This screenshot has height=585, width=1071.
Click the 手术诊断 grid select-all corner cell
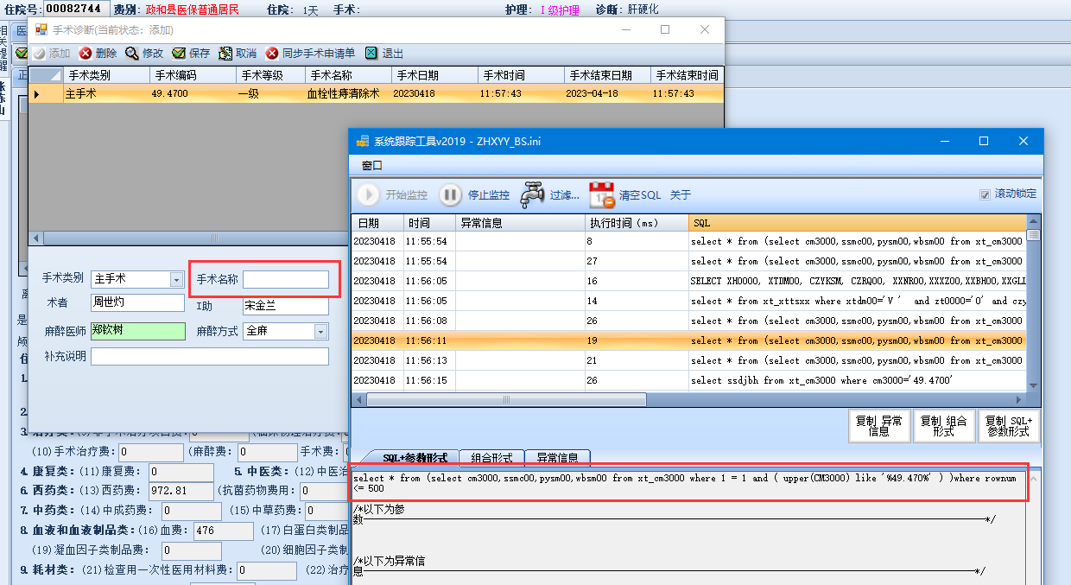click(x=45, y=75)
